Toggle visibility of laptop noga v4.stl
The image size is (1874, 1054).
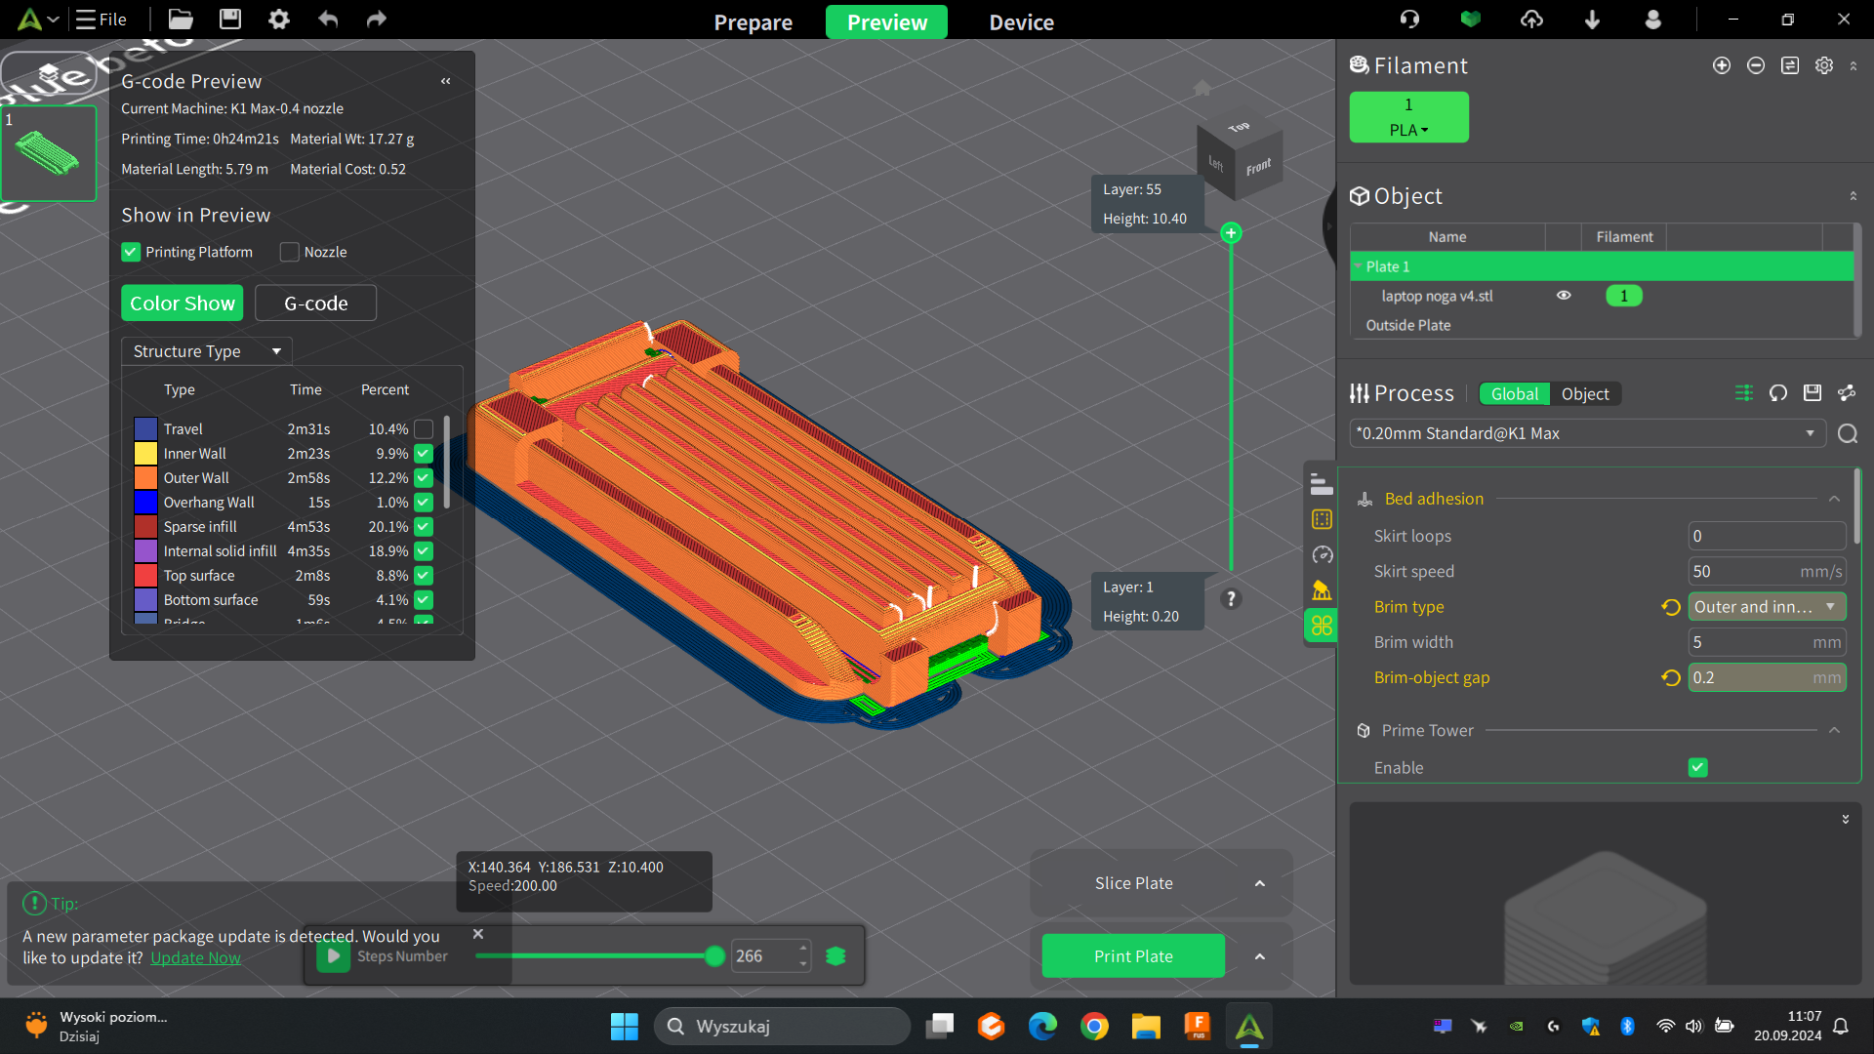click(1564, 296)
